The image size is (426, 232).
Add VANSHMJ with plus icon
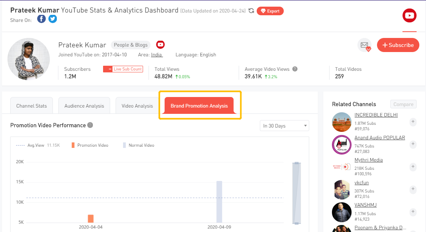pyautogui.click(x=413, y=212)
